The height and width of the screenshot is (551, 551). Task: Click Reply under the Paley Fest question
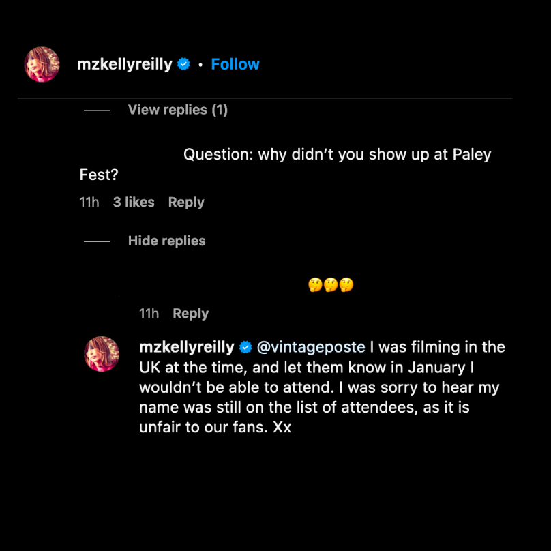pyautogui.click(x=185, y=202)
